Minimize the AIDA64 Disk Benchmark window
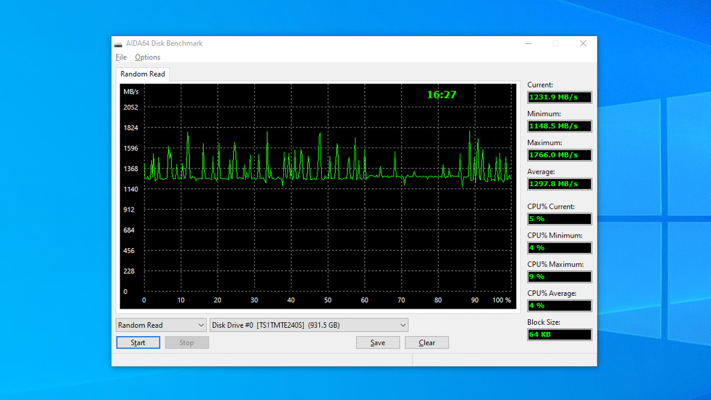Screen dimensions: 711x400 coord(528,44)
